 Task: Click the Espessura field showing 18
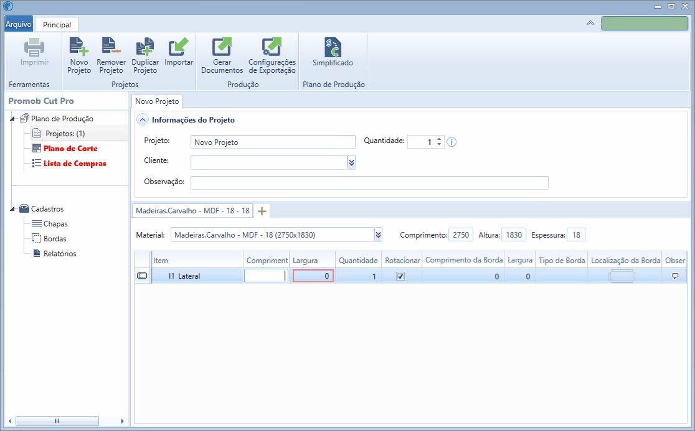[x=576, y=234]
